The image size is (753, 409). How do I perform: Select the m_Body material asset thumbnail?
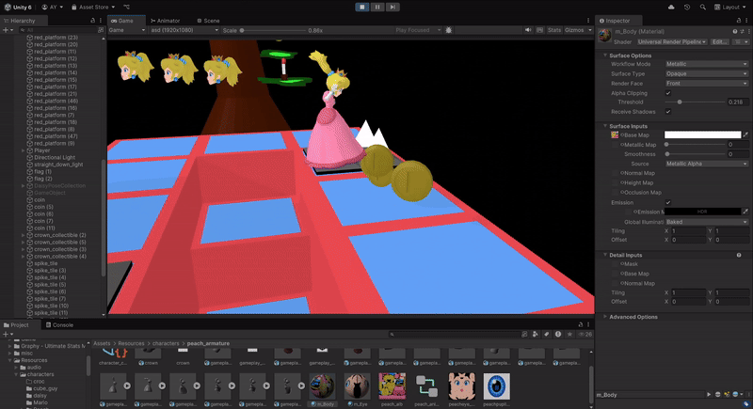pos(322,386)
